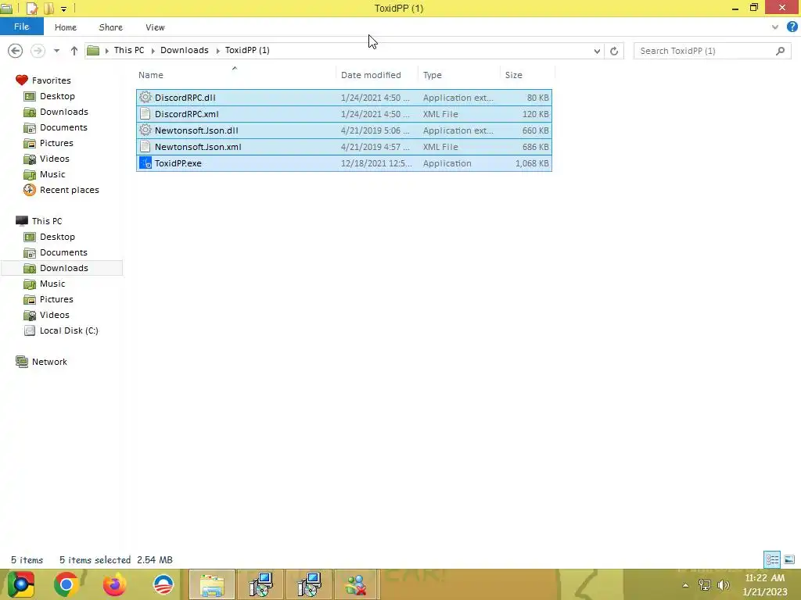The image size is (801, 600).
Task: Click the DiscordRPC.dll gear icon
Action: pos(145,97)
